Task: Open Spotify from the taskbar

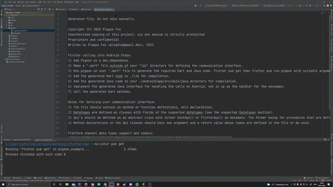Action: 137,184
